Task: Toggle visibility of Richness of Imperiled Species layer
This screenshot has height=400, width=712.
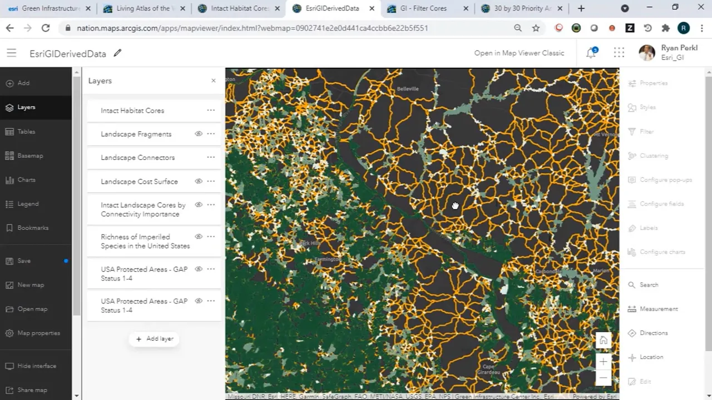Action: (x=199, y=237)
